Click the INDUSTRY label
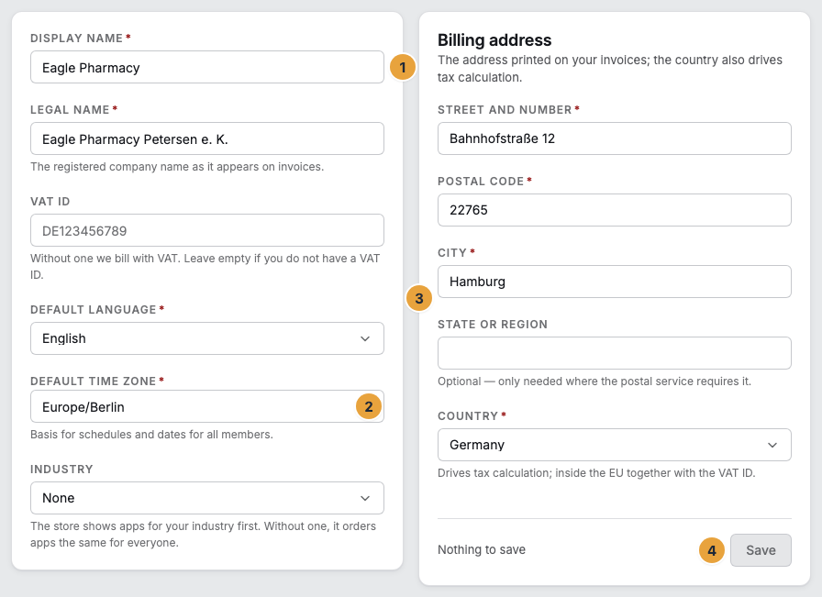Viewport: 822px width, 597px height. [x=61, y=470]
